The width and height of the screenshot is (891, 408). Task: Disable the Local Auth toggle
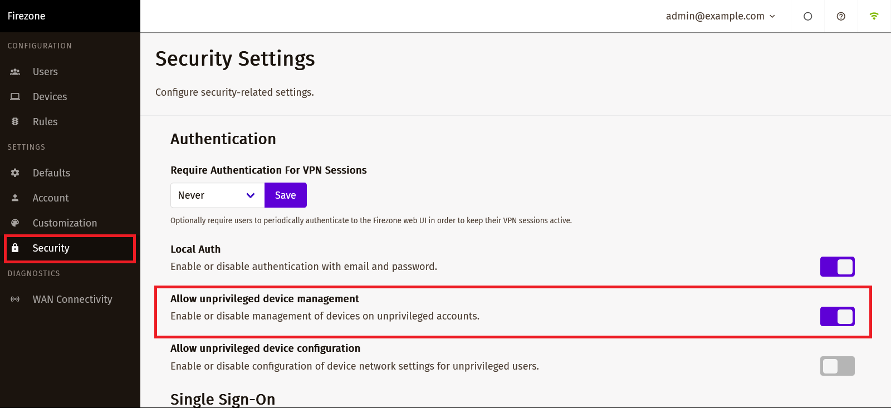tap(838, 267)
